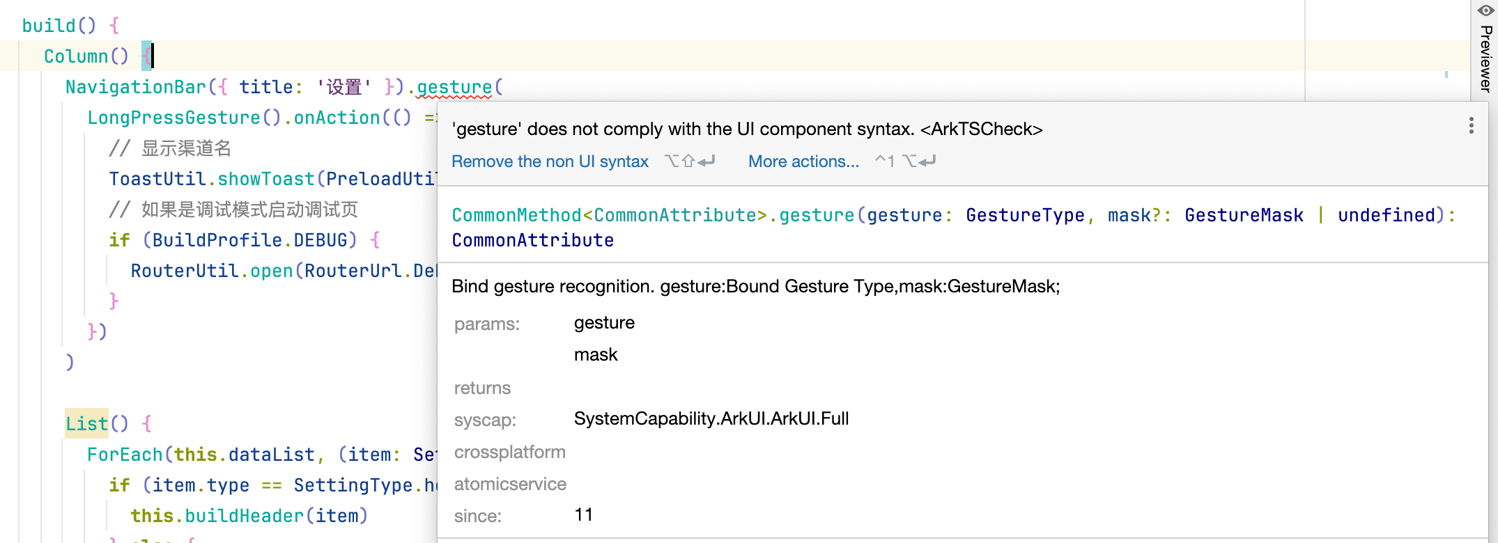Click 'SystemCapability.ArkUI.ArkUI.Full' syscap value

point(711,418)
